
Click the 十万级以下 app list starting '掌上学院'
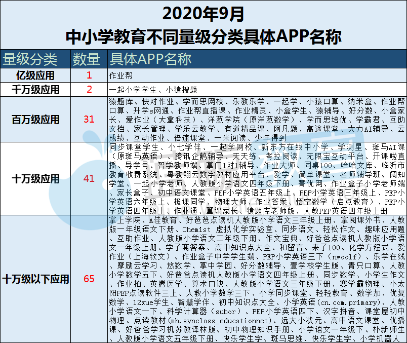point(257,279)
